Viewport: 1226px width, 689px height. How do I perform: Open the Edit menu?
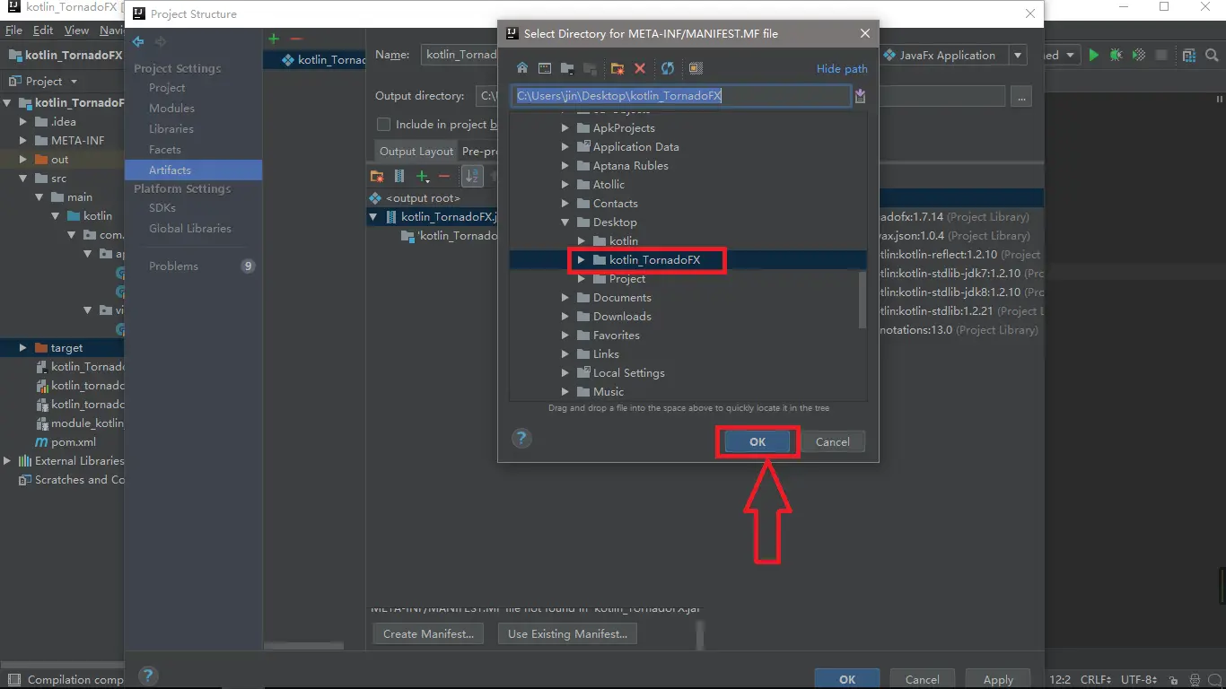43,30
